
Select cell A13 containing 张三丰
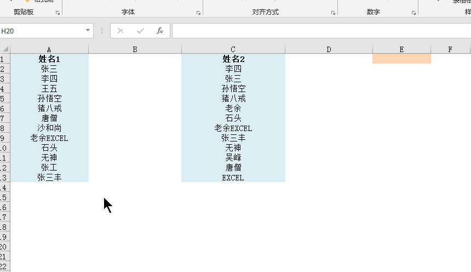(x=49, y=178)
